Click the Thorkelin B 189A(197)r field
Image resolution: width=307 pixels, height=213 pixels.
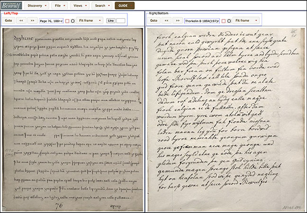tap(202, 21)
